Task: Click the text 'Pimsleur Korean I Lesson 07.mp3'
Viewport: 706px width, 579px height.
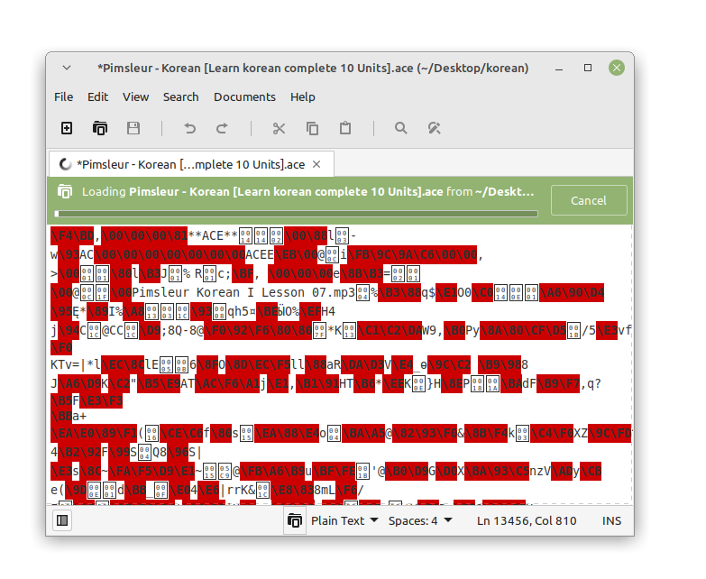Action: (243, 292)
